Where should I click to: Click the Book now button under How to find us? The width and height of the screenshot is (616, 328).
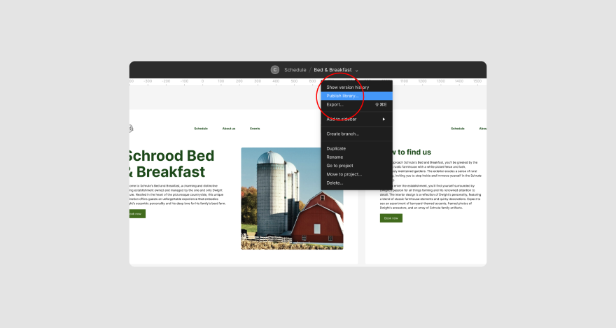391,218
